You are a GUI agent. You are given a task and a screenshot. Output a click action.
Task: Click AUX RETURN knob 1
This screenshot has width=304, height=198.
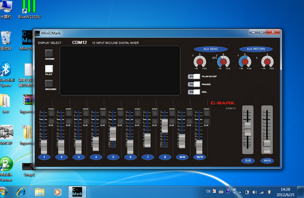point(245,62)
